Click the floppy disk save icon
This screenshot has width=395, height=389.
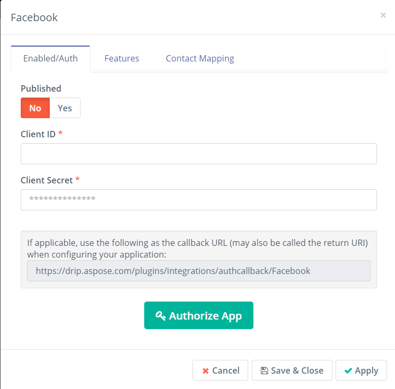264,370
